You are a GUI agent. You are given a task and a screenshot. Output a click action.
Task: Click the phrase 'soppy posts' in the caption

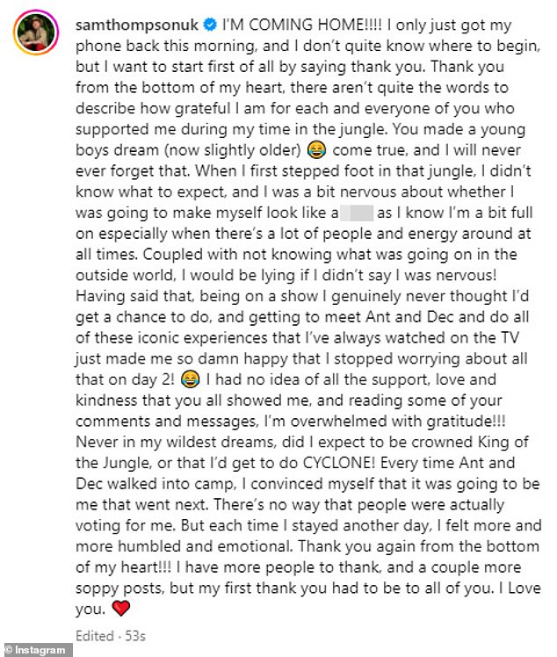click(x=119, y=588)
